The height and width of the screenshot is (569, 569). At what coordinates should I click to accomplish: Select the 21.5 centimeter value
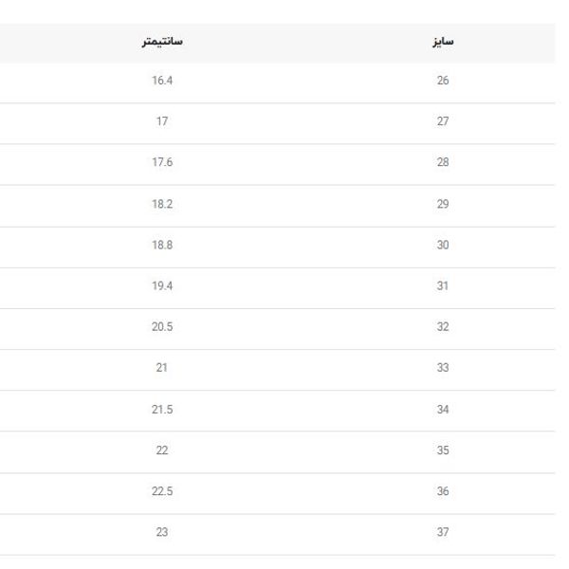point(162,410)
